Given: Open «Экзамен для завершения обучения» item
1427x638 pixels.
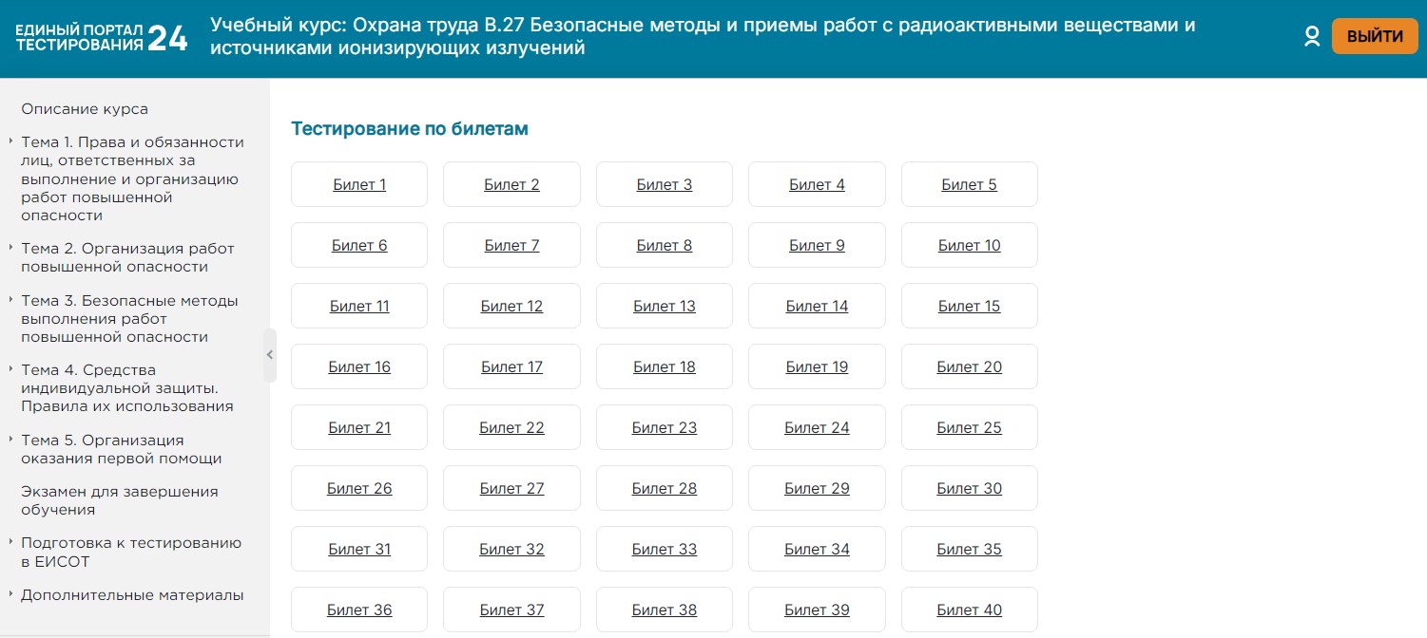Looking at the screenshot, I should (120, 500).
